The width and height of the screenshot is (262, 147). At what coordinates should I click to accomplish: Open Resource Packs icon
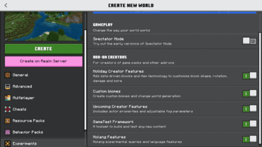pos(7,121)
